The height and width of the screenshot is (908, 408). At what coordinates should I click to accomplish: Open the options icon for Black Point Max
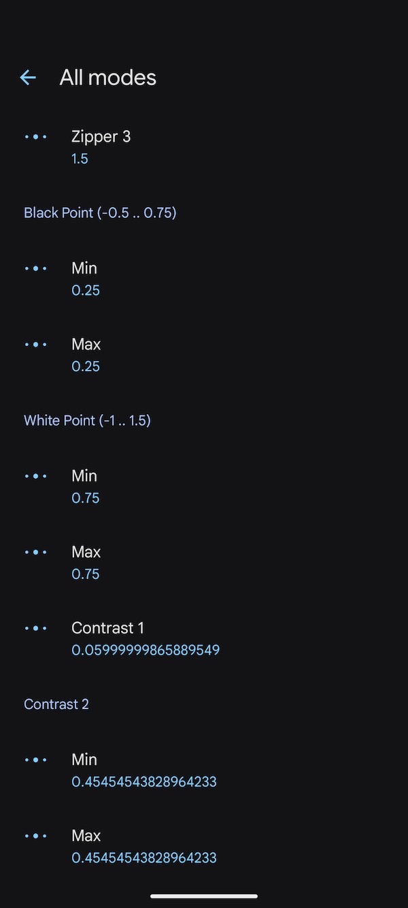(36, 344)
